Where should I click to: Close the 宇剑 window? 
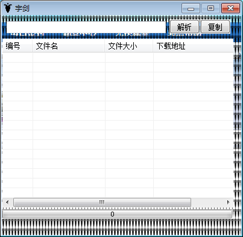231,8
